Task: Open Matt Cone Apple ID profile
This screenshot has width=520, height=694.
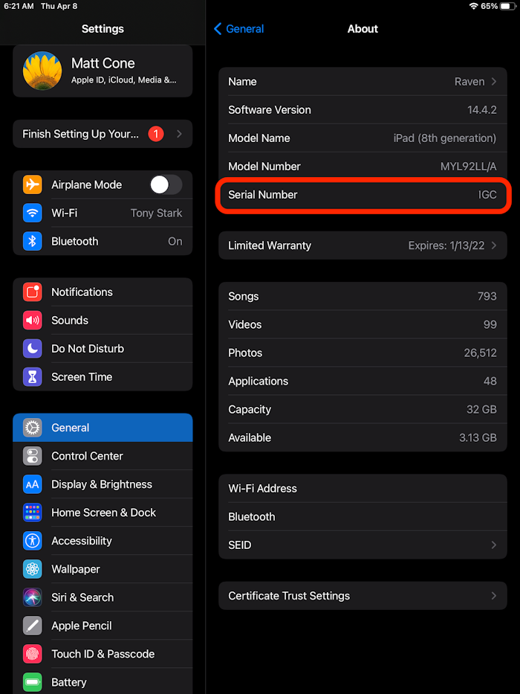Action: (103, 71)
